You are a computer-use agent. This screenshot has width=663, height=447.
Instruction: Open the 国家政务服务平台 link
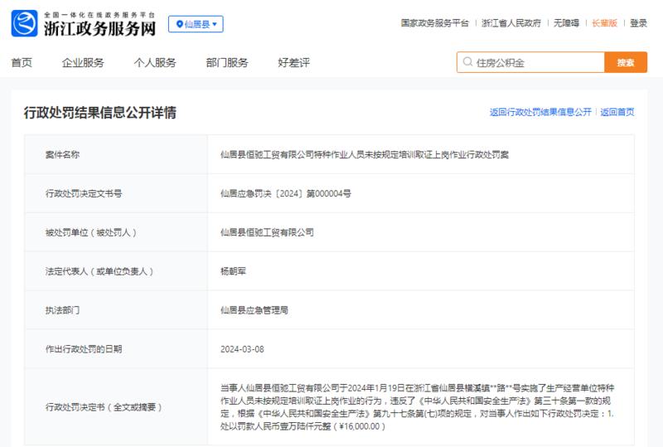(x=434, y=23)
